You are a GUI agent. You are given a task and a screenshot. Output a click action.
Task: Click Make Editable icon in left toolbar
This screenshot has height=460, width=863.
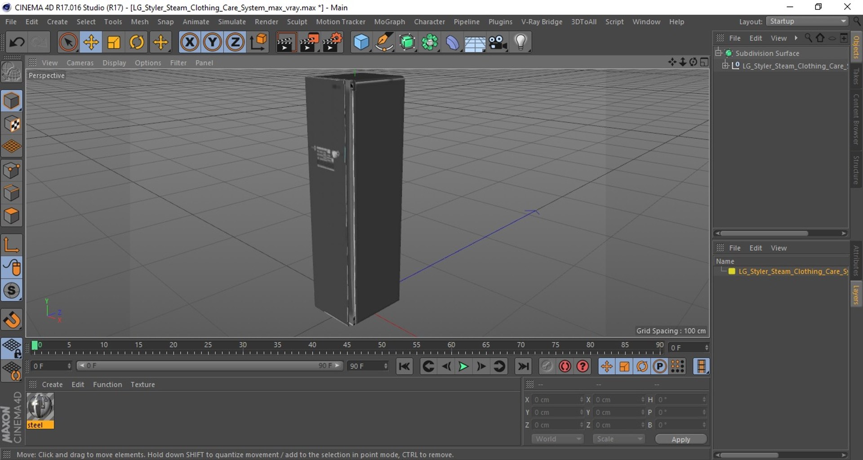click(x=12, y=71)
